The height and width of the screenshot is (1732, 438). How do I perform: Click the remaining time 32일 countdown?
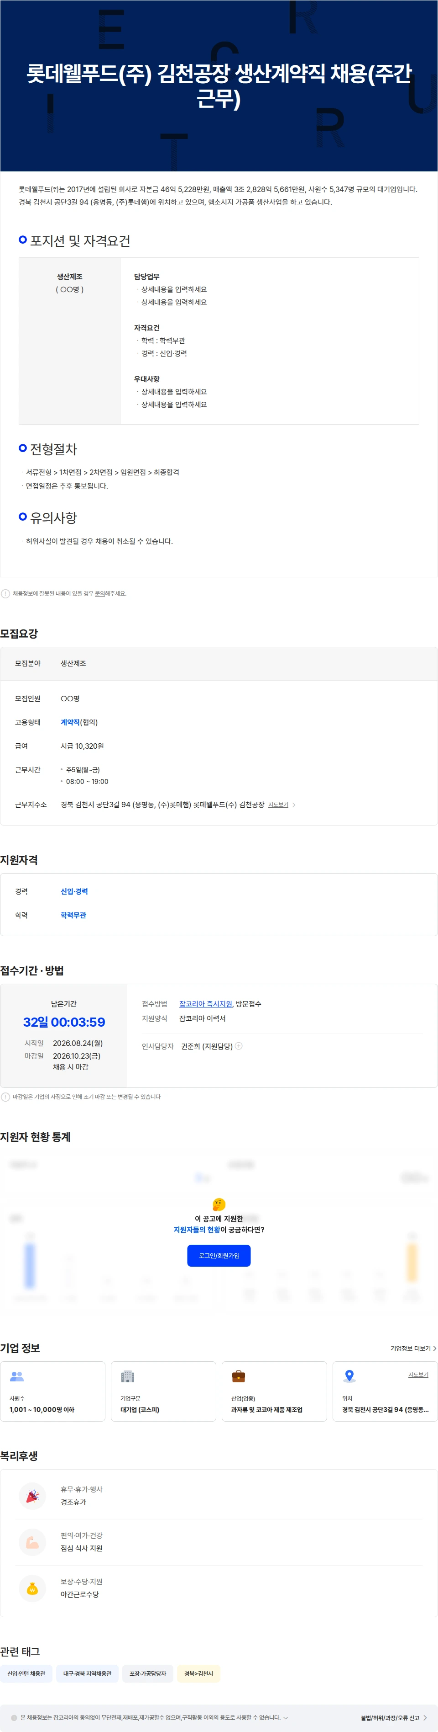pyautogui.click(x=64, y=1022)
